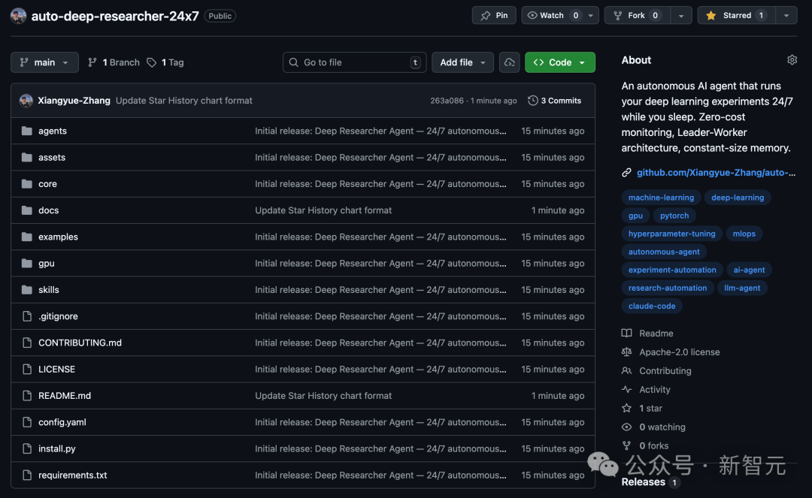
Task: Open the agents folder
Action: pyautogui.click(x=53, y=131)
